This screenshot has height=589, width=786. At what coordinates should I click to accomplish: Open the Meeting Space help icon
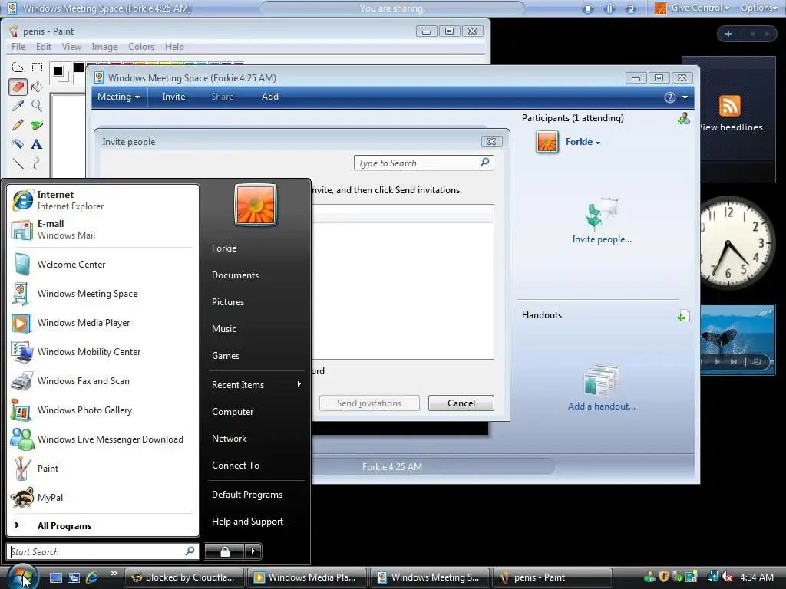point(669,97)
